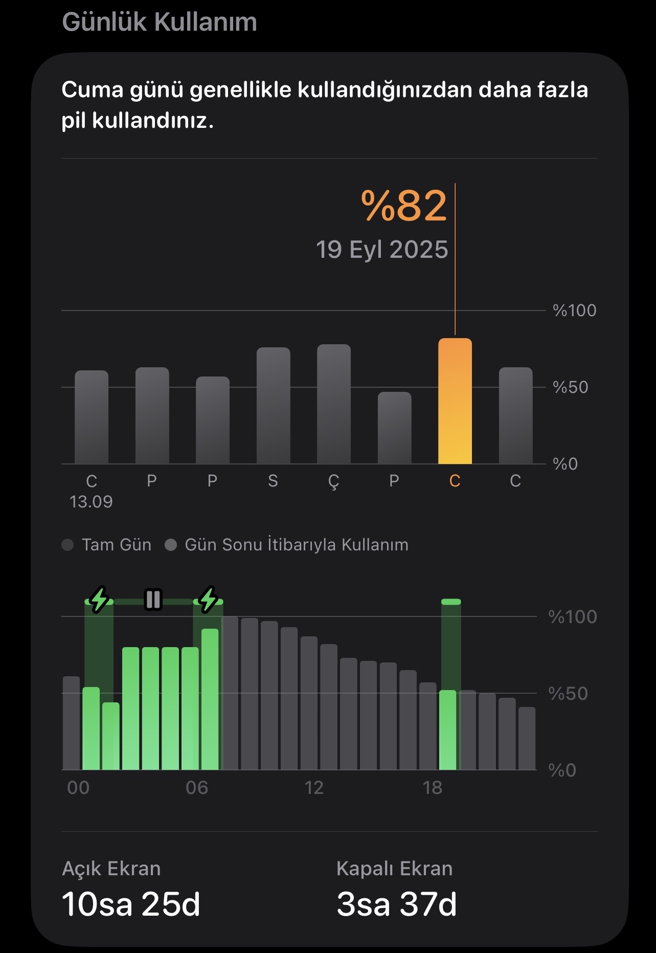Tap the Açık Ekran 10sa 25d value
The image size is (656, 953).
tap(131, 904)
